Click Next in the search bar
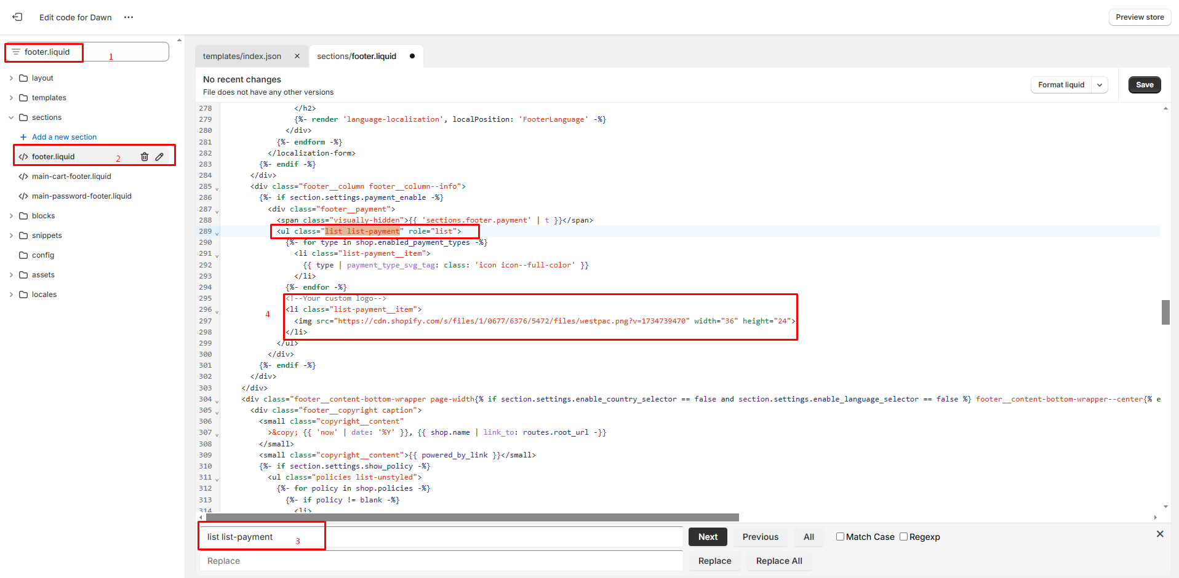This screenshot has height=578, width=1179. [708, 537]
